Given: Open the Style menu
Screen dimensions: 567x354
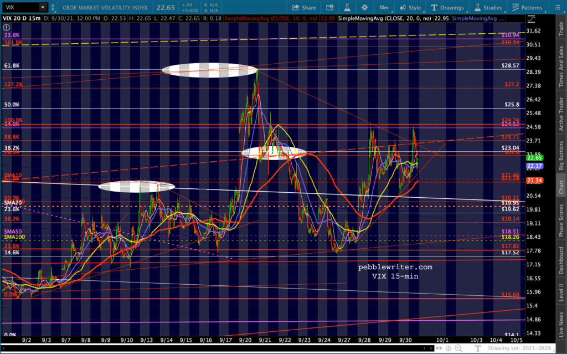Looking at the screenshot, I should (410, 8).
